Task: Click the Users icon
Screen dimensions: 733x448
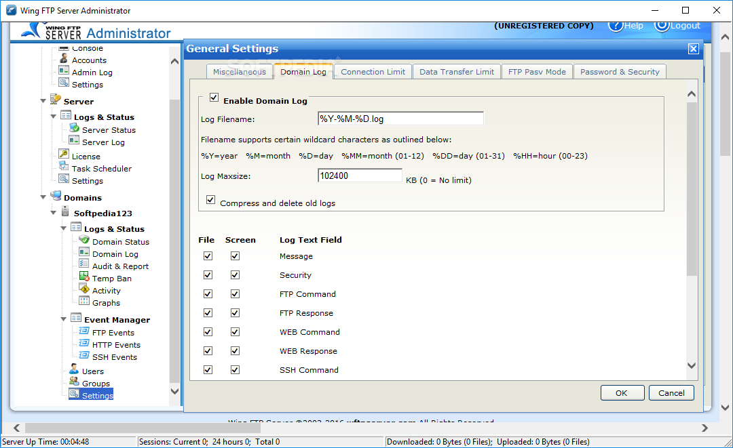Action: (74, 369)
